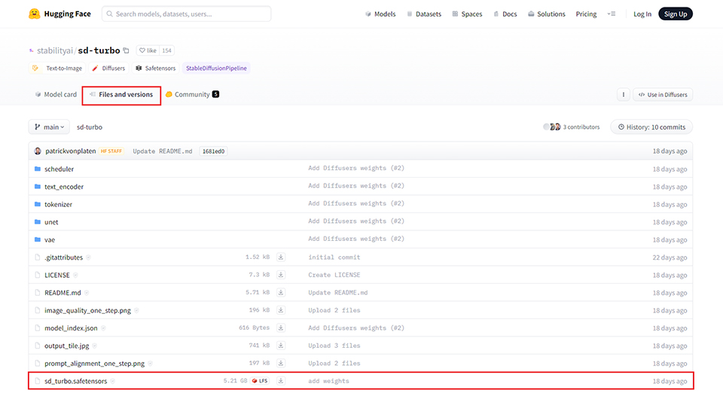Copy the sd-turbo model name icon

(126, 50)
